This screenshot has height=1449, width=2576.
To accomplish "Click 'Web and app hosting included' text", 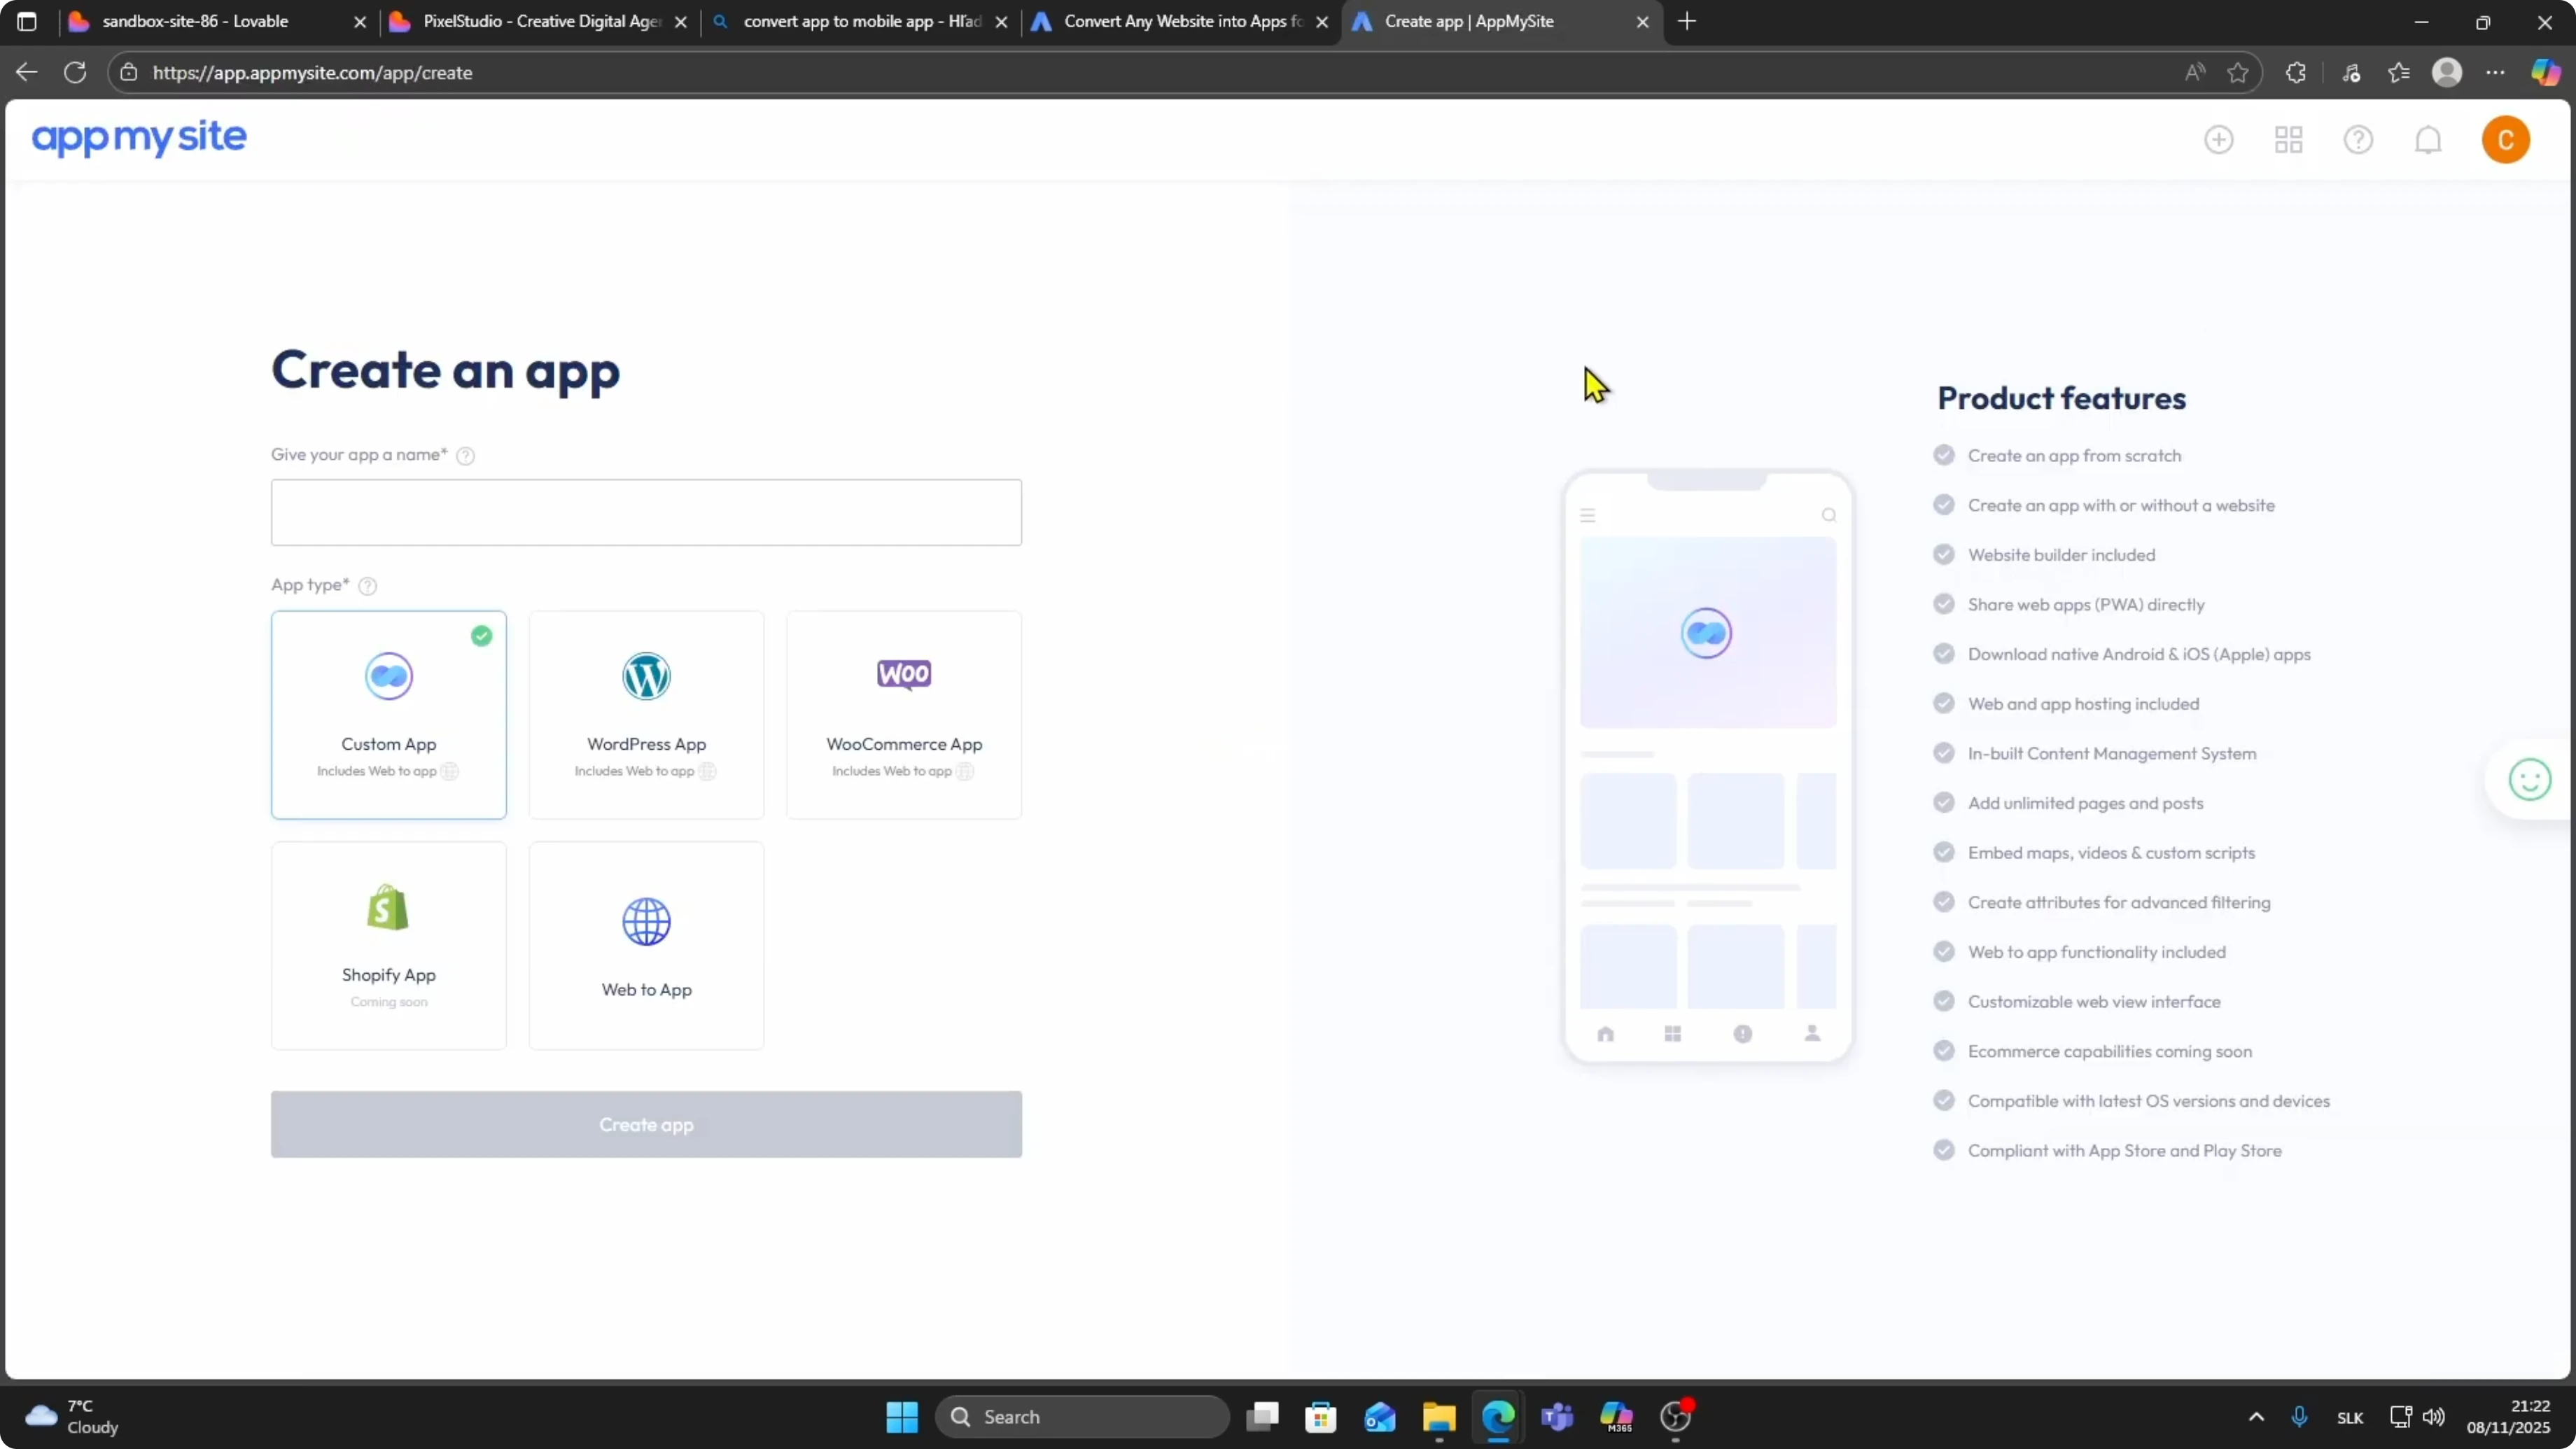I will (2083, 704).
